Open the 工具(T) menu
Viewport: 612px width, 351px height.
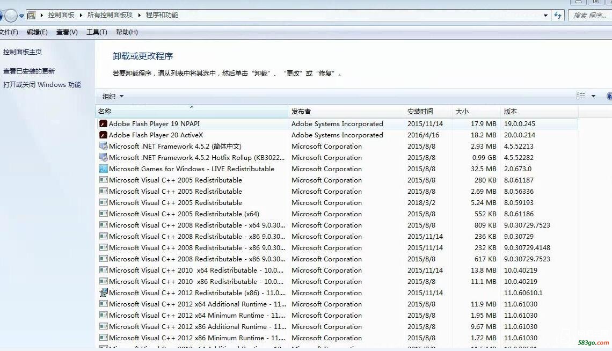click(x=97, y=32)
